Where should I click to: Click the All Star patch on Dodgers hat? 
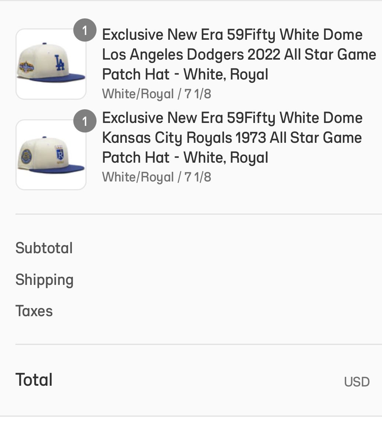coord(26,67)
